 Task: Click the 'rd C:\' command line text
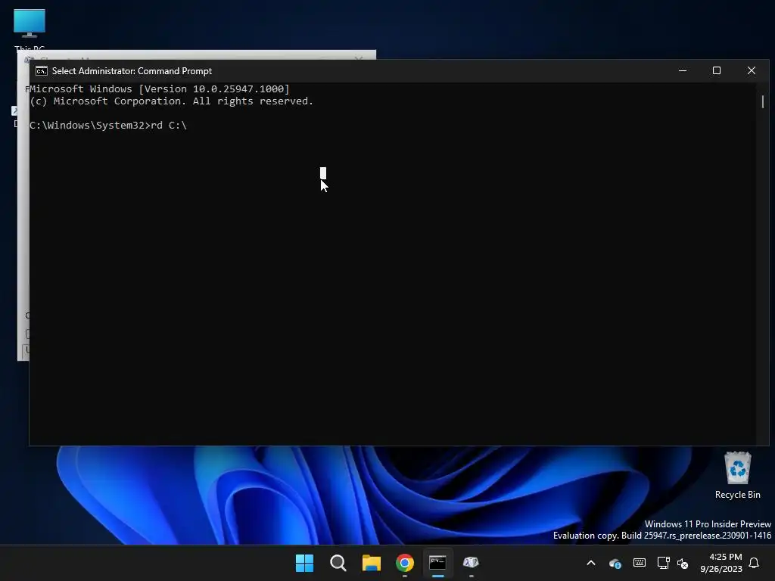point(169,126)
